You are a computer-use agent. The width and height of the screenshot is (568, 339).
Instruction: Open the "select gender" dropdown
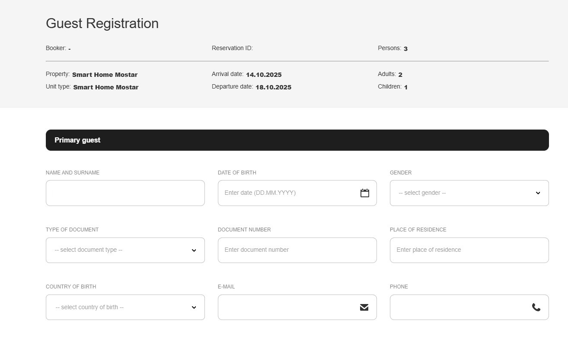coord(463,193)
